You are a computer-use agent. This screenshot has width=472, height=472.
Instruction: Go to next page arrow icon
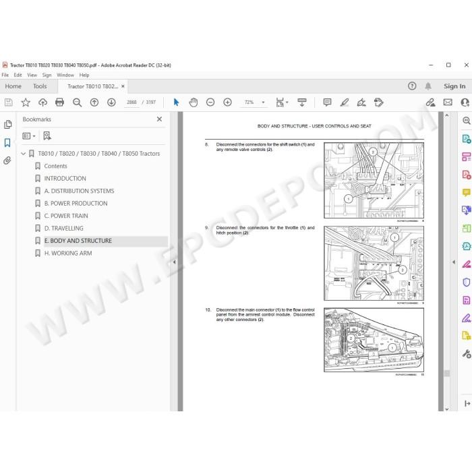click(x=111, y=102)
